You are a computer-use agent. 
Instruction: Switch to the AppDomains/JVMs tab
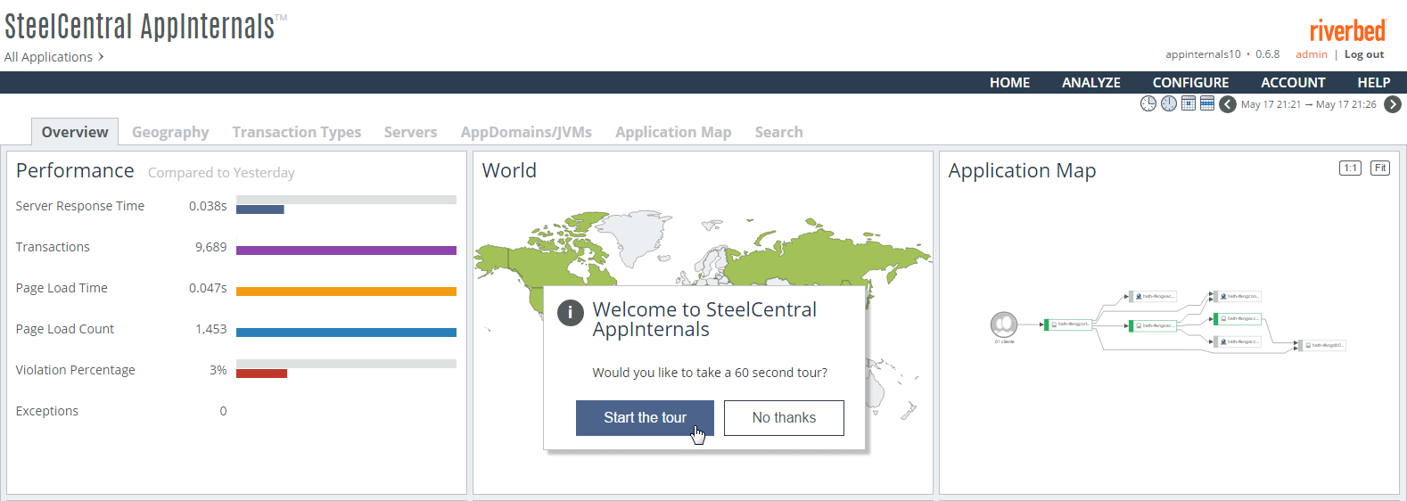click(526, 132)
